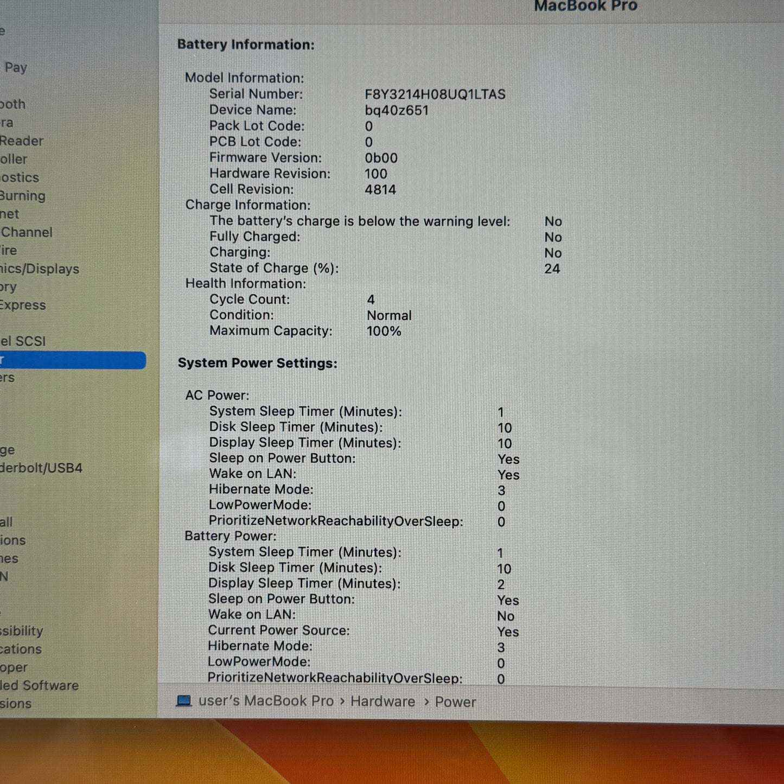Select the Volumes sidebar item
This screenshot has height=784, width=784.
coord(9,558)
